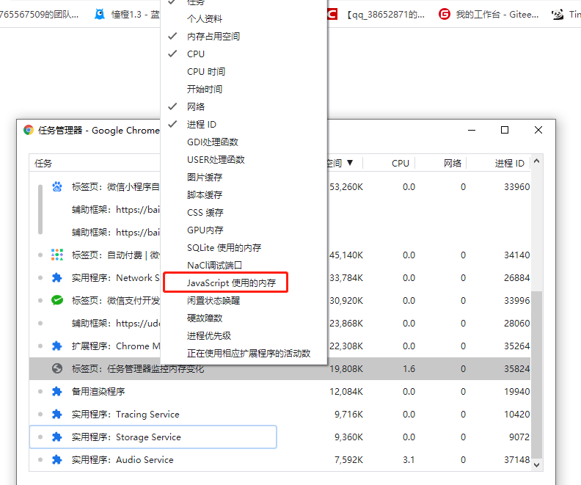581x485 pixels.
Task: Open the 765567509的团队 bookmark
Action: [39, 15]
